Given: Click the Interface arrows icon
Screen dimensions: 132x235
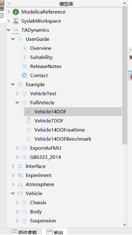Looking at the screenshot, I should pos(20,166).
